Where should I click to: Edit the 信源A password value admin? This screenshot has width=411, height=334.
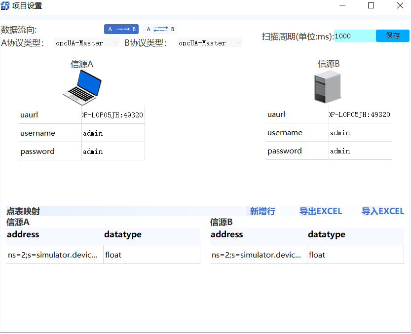point(113,151)
